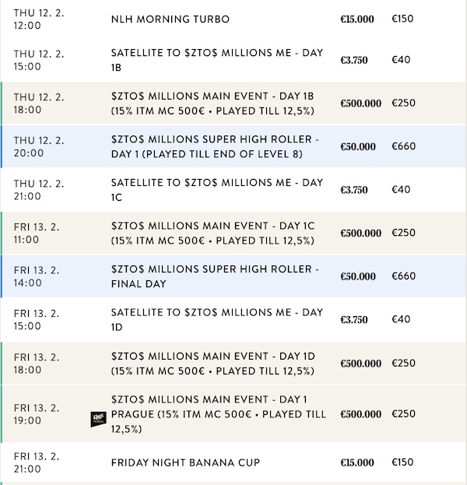467x485 pixels.
Task: Open Satellite to Millions ME Day 1B
Action: (216, 60)
